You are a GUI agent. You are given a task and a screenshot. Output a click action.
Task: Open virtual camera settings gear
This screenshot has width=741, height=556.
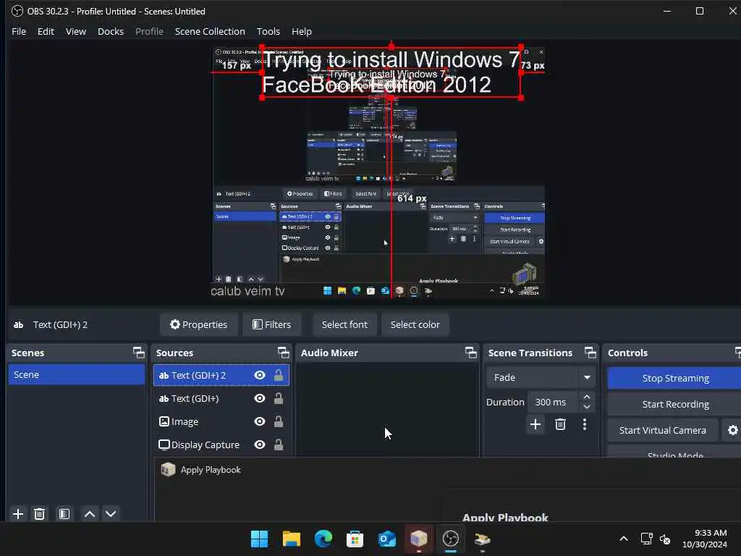click(732, 430)
